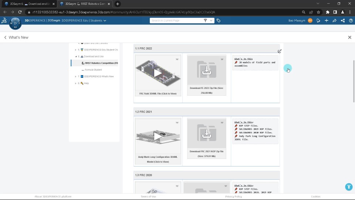
Task: Bookmark this page with star icon
Action: pyautogui.click(x=318, y=12)
